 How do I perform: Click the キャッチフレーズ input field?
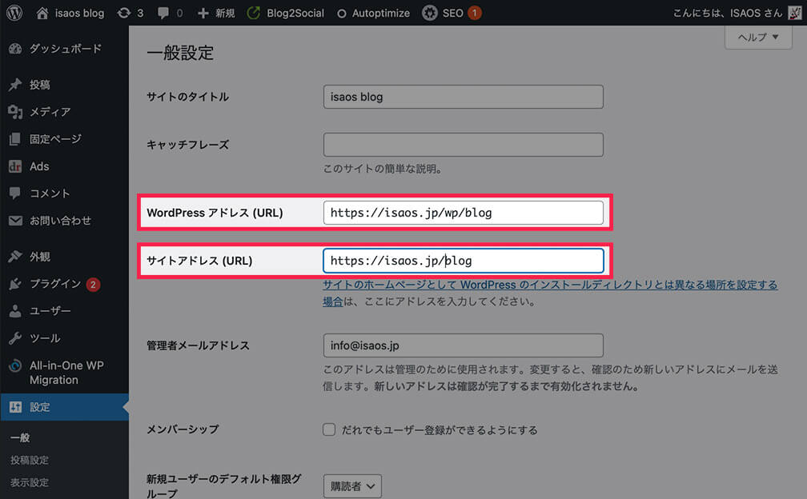[464, 145]
